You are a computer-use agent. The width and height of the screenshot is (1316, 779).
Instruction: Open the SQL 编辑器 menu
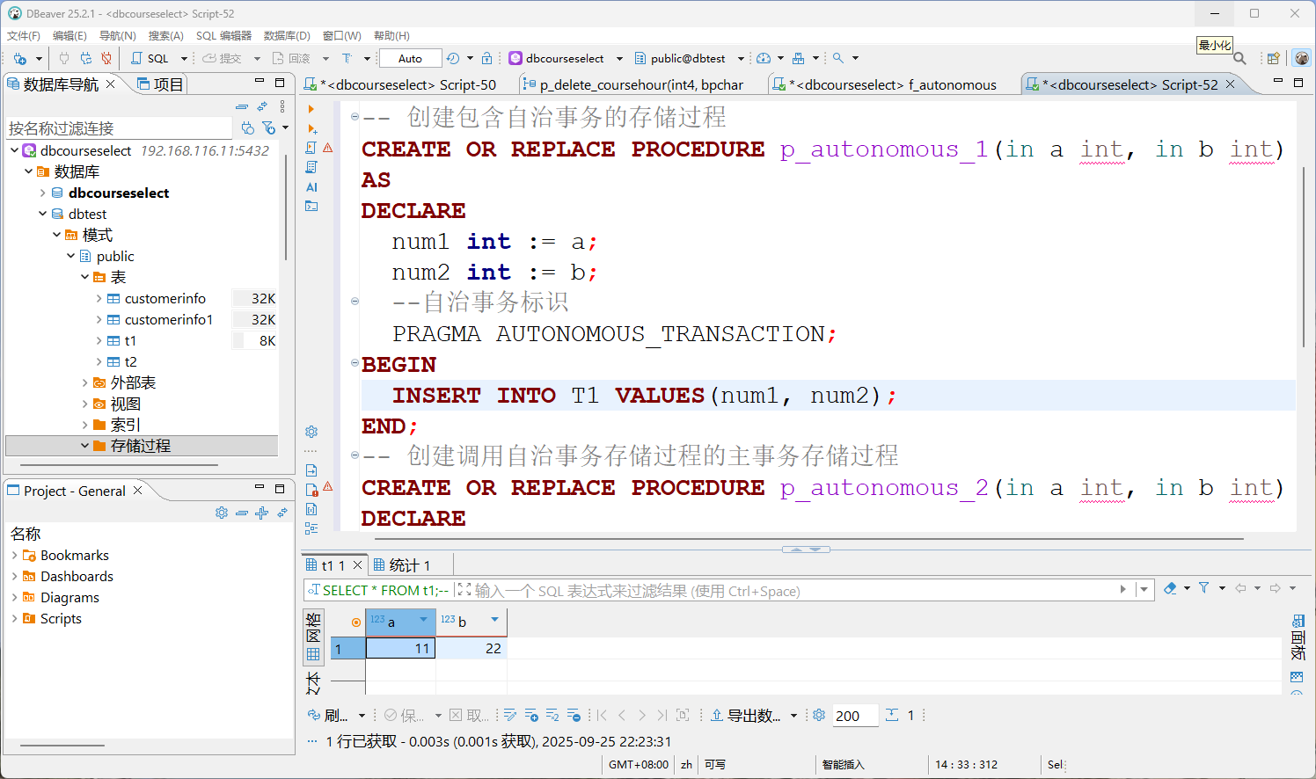(223, 36)
